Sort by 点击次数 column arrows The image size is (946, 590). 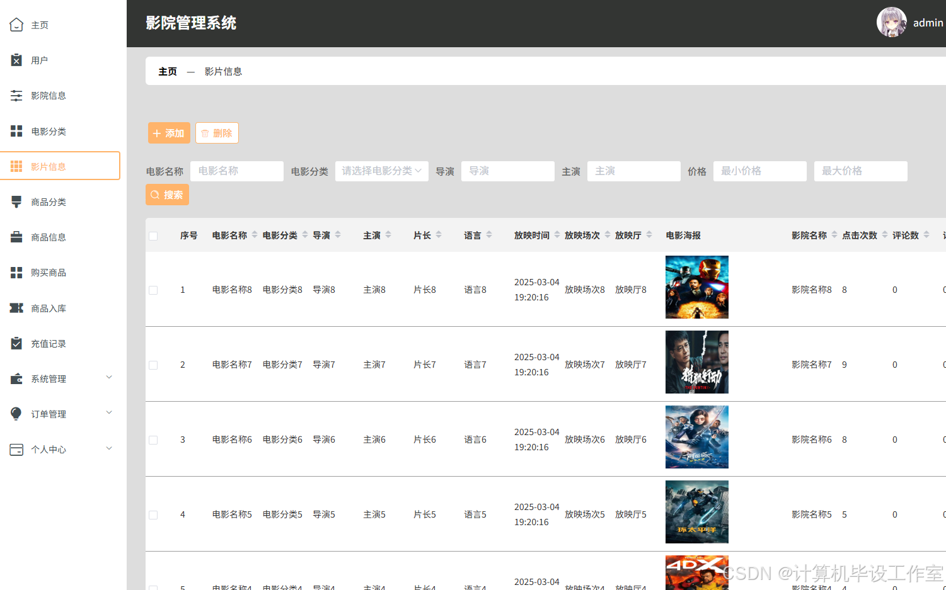tap(885, 235)
